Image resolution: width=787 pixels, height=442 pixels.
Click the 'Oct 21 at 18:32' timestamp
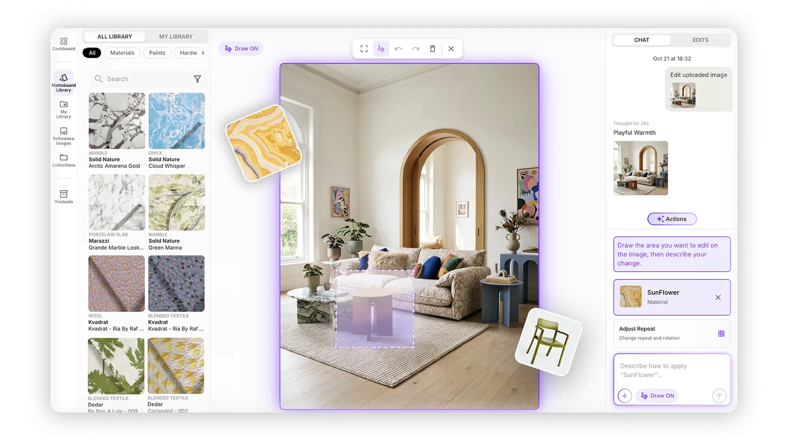click(671, 58)
